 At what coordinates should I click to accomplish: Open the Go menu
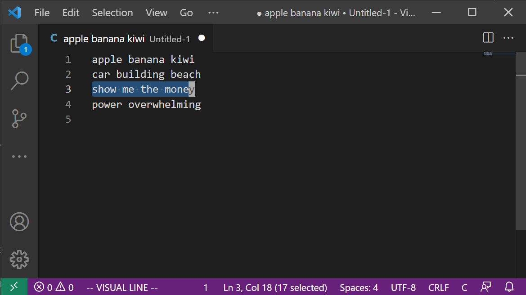(x=186, y=13)
